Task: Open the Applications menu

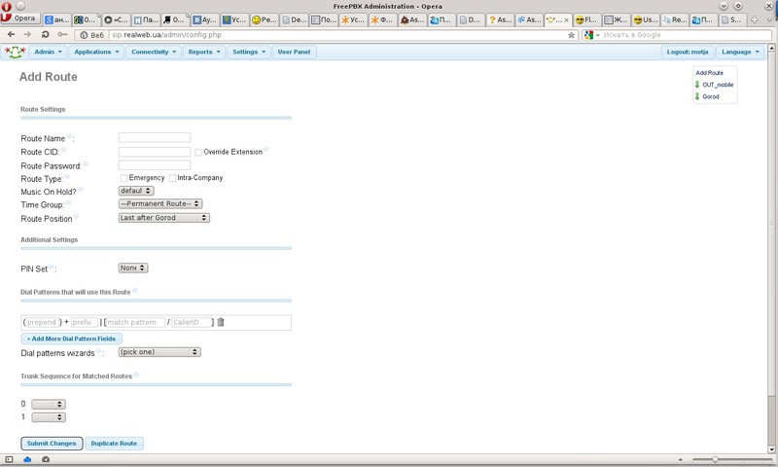Action: pyautogui.click(x=96, y=52)
